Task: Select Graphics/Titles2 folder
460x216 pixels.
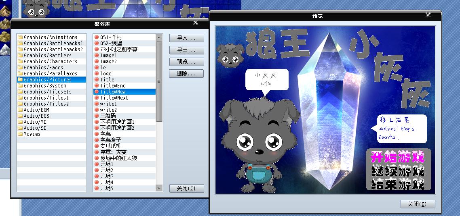Action: click(x=51, y=104)
